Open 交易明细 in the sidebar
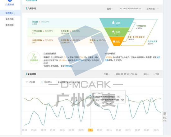Image resolution: width=171 pixels, height=137 pixels. [10, 25]
